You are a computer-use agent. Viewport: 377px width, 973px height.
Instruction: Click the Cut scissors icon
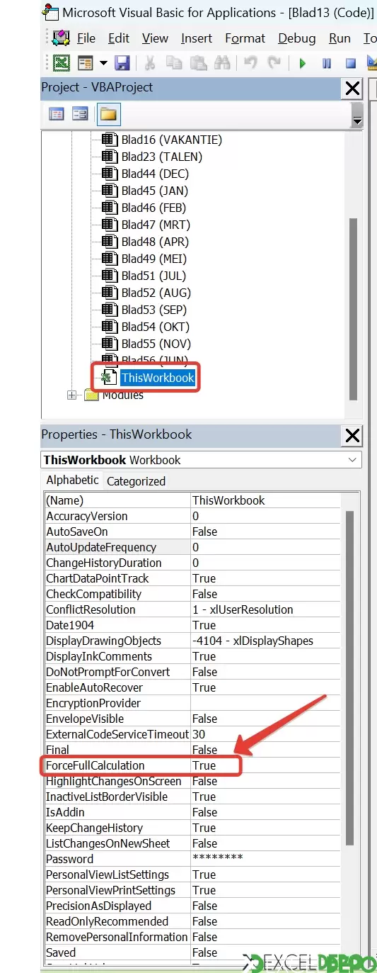pyautogui.click(x=150, y=63)
